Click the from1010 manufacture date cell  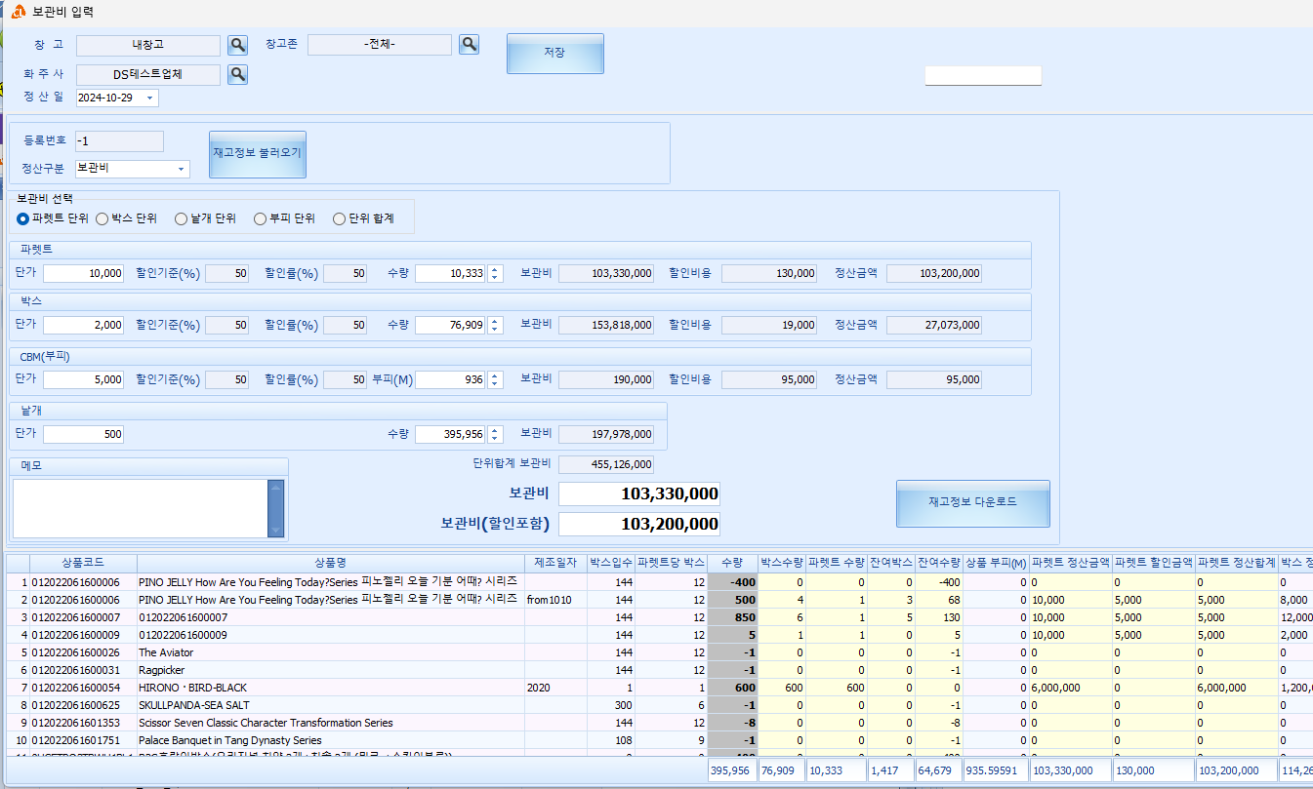pyautogui.click(x=555, y=600)
